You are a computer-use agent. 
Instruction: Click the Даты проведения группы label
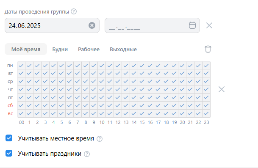tap(36, 12)
